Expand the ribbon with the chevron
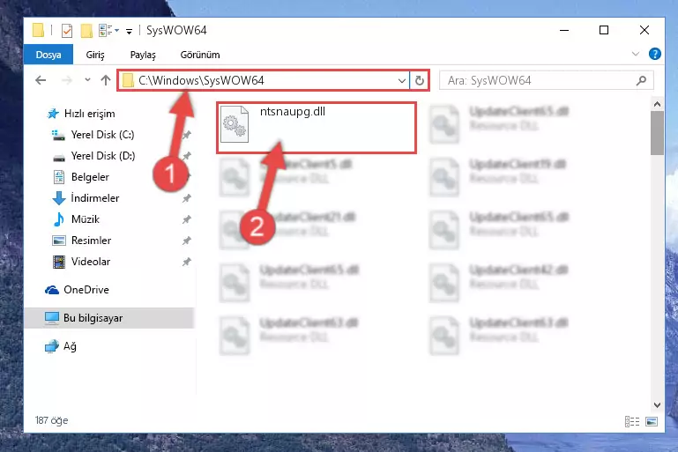The height and width of the screenshot is (452, 678). (x=635, y=54)
